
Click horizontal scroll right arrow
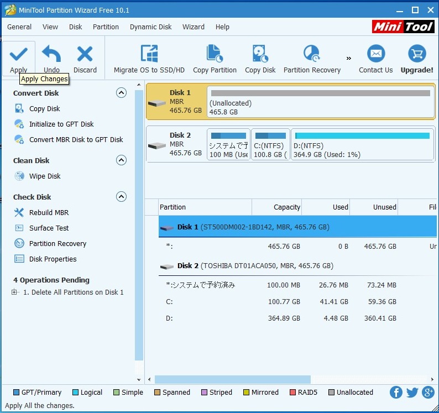pos(432,380)
